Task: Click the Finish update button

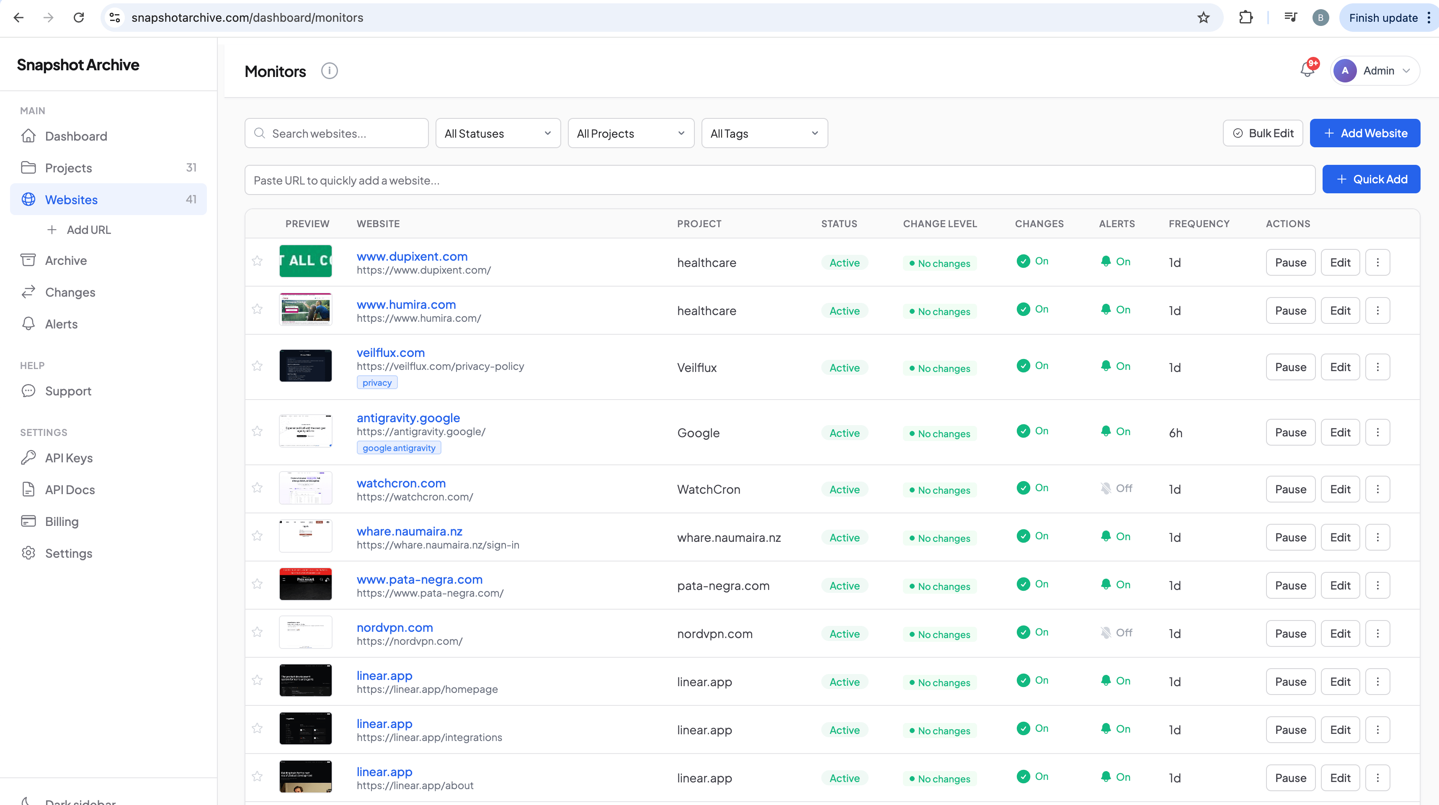Action: click(1383, 17)
